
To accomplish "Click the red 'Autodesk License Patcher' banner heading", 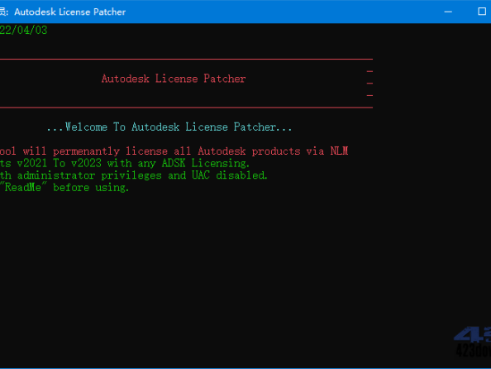I will (174, 79).
